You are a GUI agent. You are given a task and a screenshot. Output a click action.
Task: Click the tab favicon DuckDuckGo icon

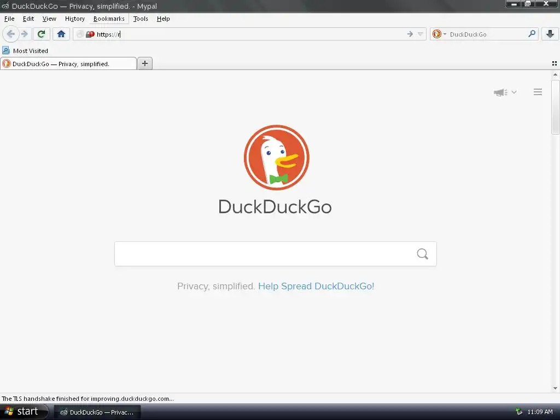tap(7, 63)
